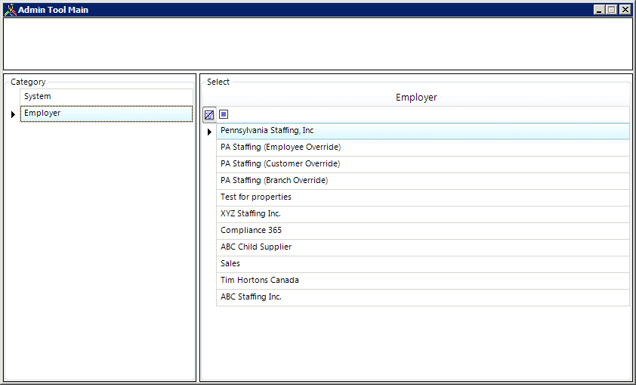Select Pennsylvania Staffing, Inc
Image resolution: width=636 pixels, height=385 pixels.
[x=423, y=131]
